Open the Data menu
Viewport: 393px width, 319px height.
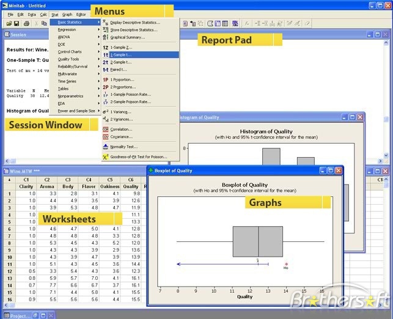[32, 15]
